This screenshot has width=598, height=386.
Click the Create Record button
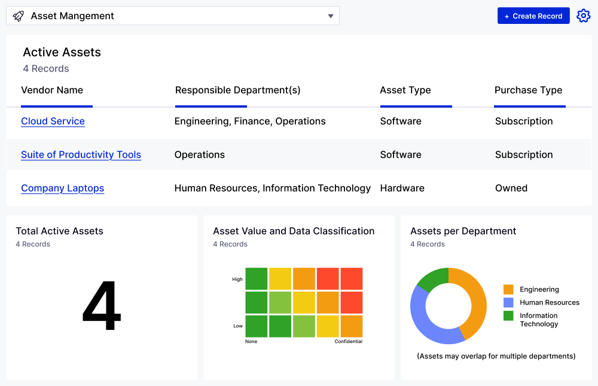coord(533,16)
